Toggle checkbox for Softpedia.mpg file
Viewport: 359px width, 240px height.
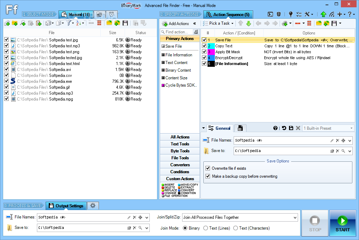[x=7, y=99]
